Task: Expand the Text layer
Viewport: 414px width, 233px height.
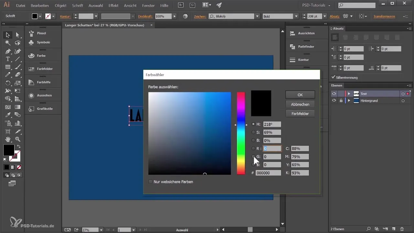Action: click(349, 94)
